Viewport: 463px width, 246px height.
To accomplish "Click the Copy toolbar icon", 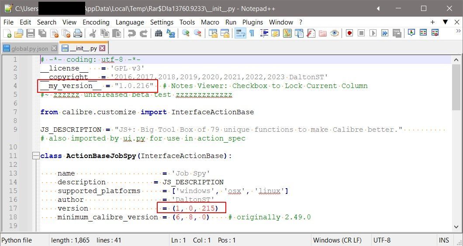I will pos(104,33).
